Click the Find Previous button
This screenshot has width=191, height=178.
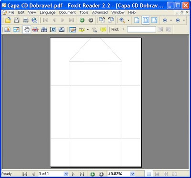point(160,29)
